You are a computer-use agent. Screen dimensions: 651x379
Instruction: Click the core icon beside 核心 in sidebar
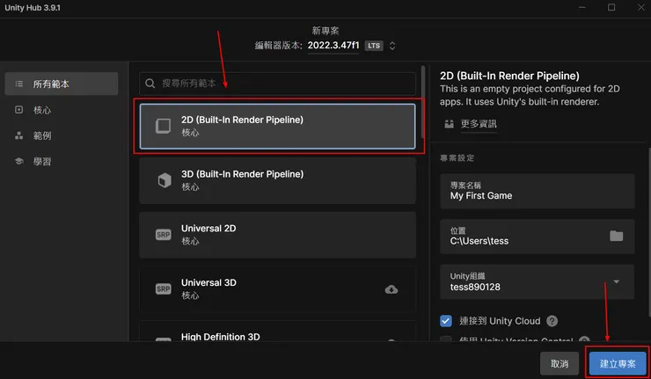pyautogui.click(x=19, y=110)
